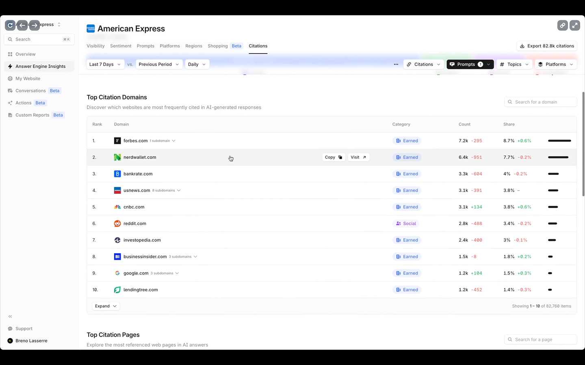Click the copy link icon at top right
The image size is (585, 365).
(x=563, y=25)
